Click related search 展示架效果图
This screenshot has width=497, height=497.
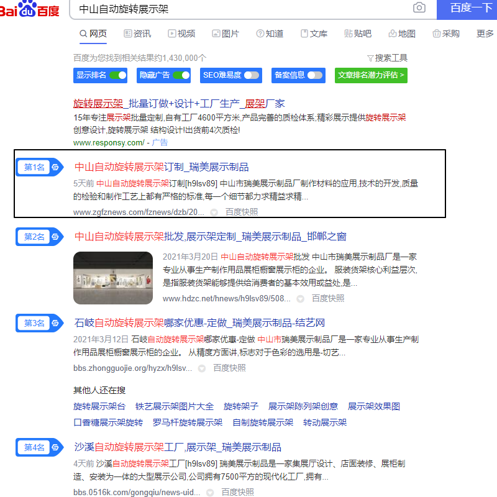pyautogui.click(x=374, y=406)
